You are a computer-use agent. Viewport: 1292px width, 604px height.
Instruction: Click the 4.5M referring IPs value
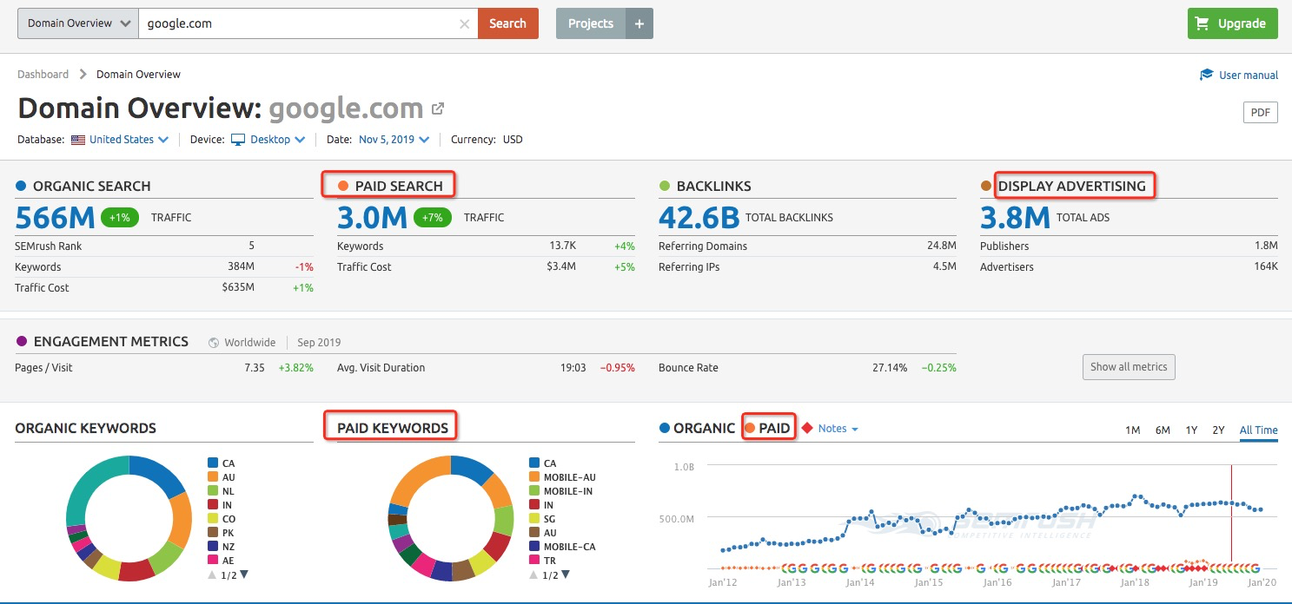pyautogui.click(x=944, y=267)
